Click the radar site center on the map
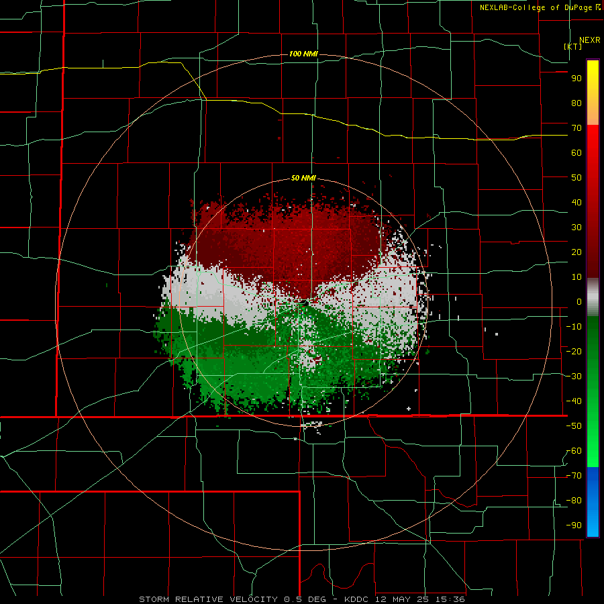Viewport: 604px width, 604px height. pos(304,303)
